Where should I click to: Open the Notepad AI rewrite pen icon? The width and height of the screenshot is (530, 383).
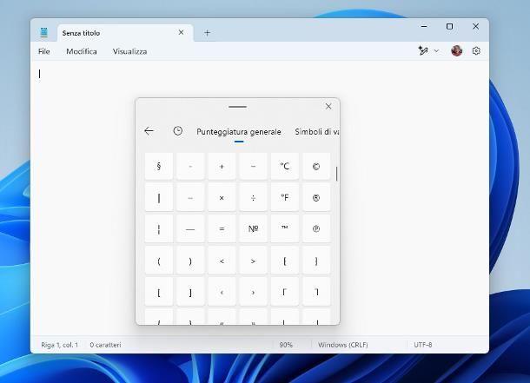pos(423,50)
